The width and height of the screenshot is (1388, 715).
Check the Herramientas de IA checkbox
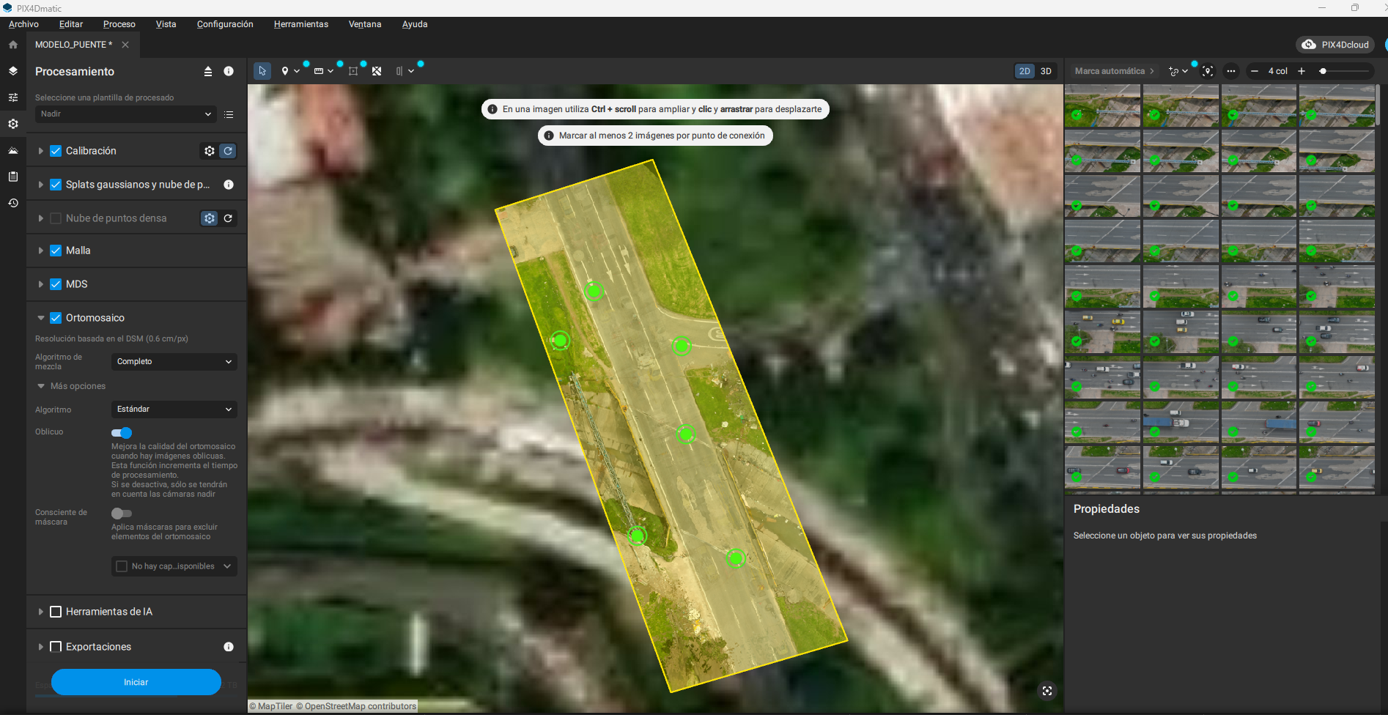[x=56, y=612]
